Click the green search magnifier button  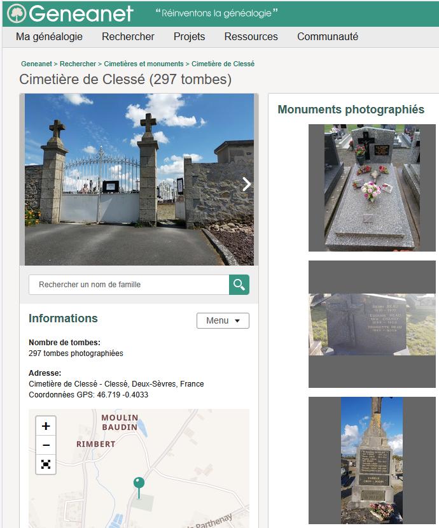[239, 285]
